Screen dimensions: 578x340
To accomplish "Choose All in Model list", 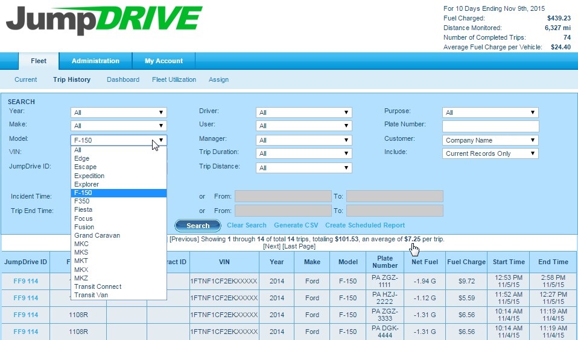I will (119, 150).
